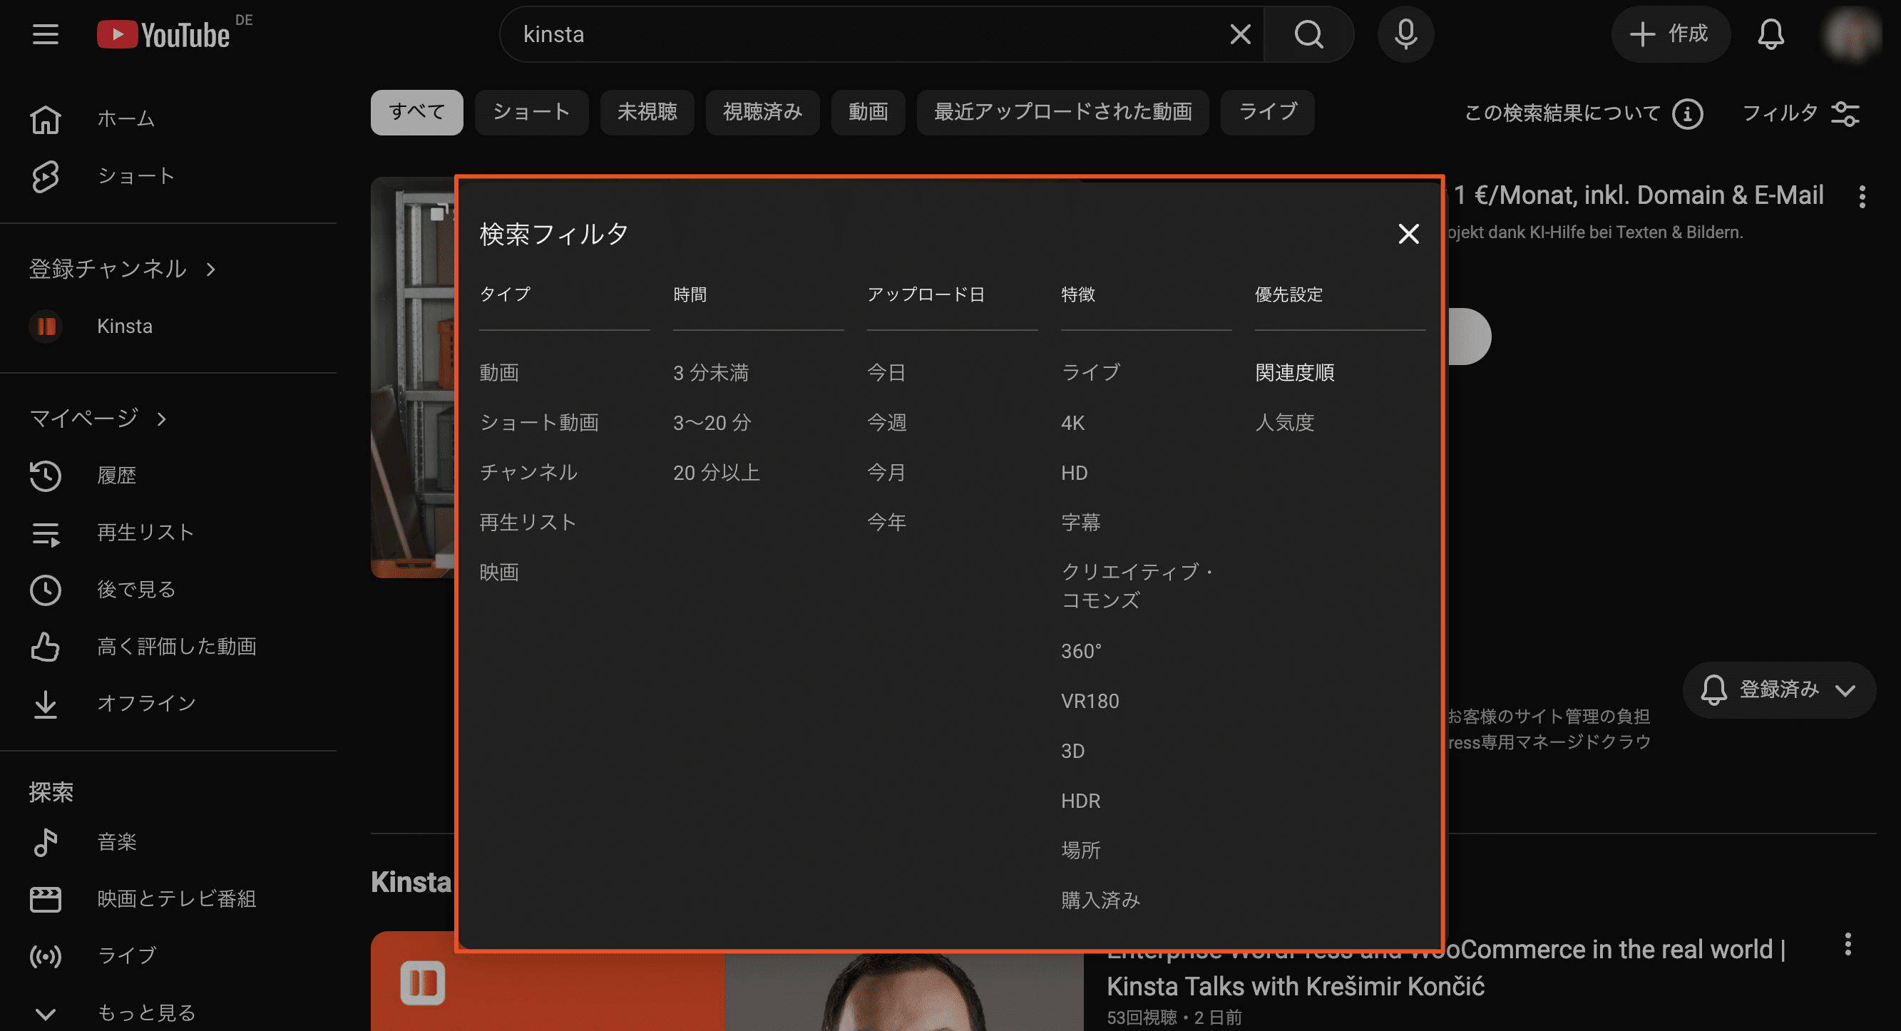Filter upload date 今月

point(886,472)
